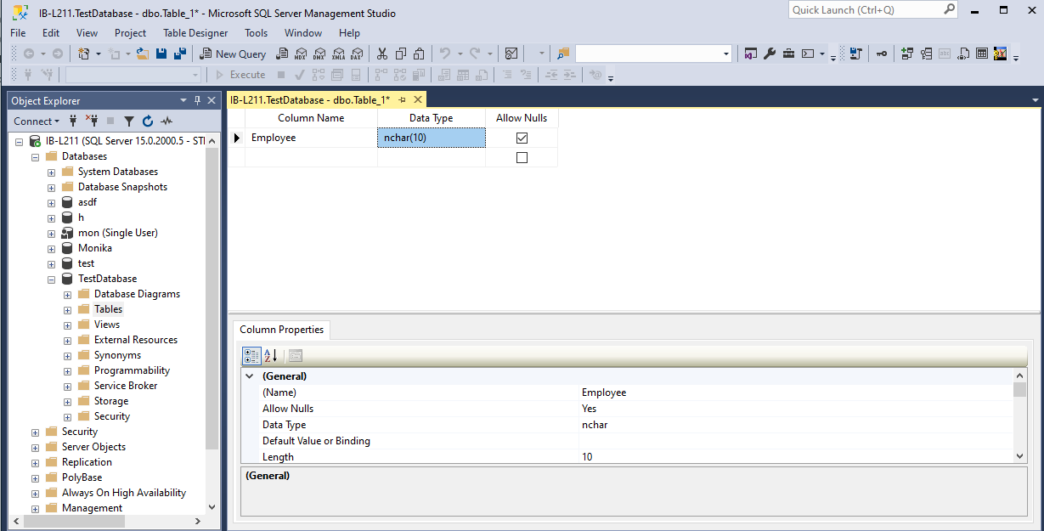Open the New Project dropdown arrow
This screenshot has height=531, width=1044.
click(99, 54)
